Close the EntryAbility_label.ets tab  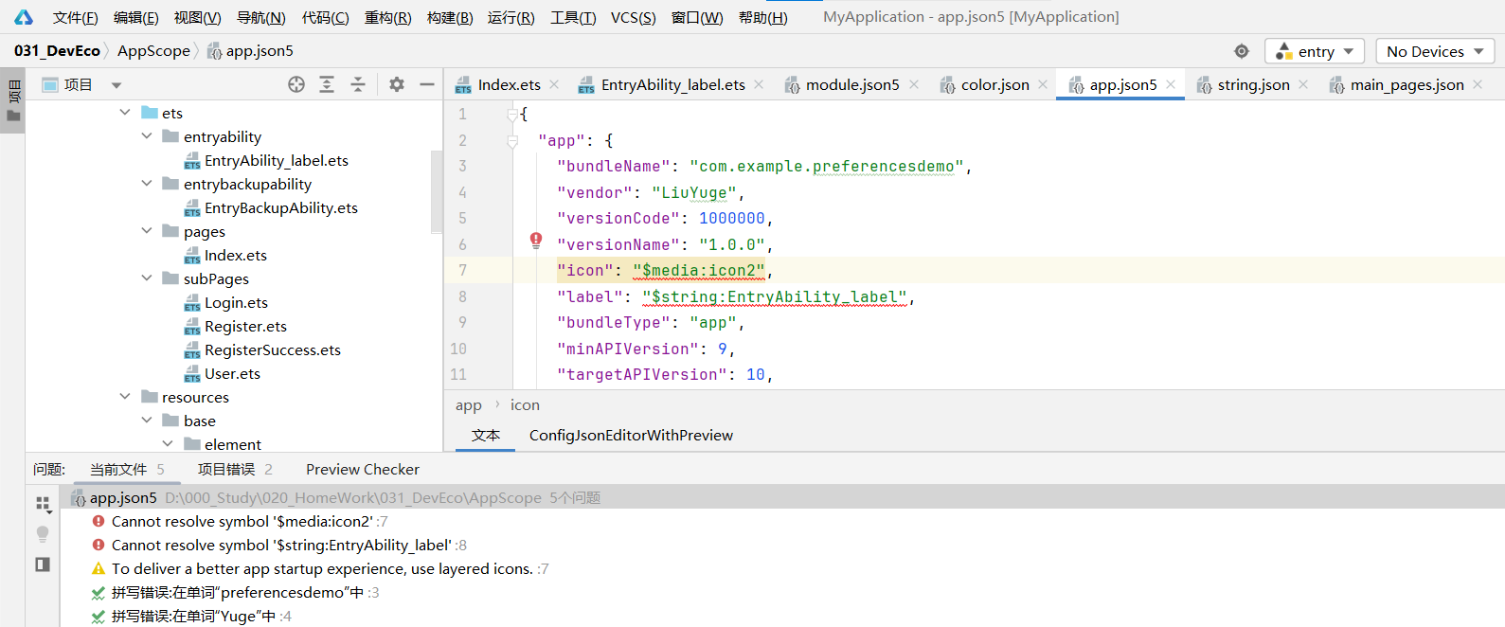click(x=759, y=84)
